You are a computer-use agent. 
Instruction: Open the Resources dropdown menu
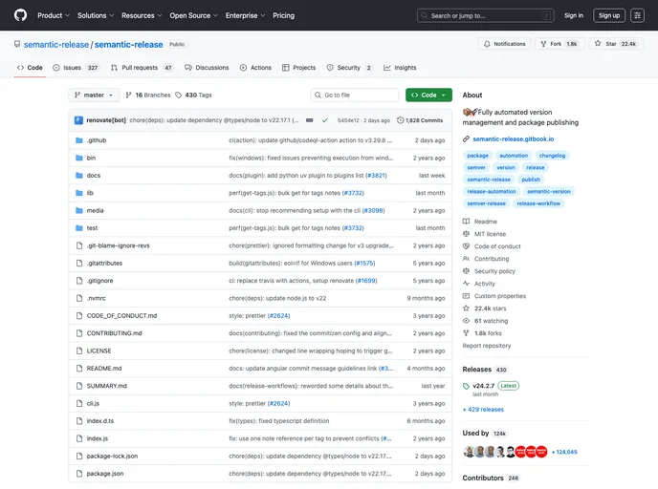tap(142, 15)
